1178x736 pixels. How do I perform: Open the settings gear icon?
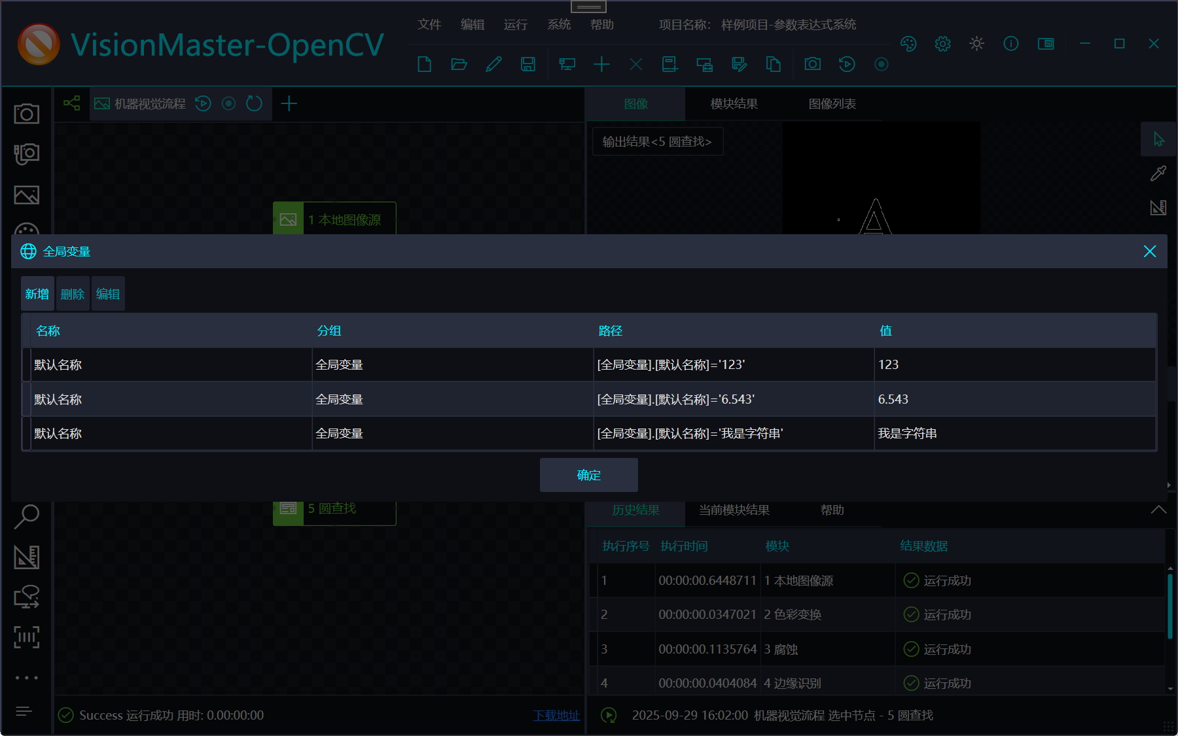point(942,44)
